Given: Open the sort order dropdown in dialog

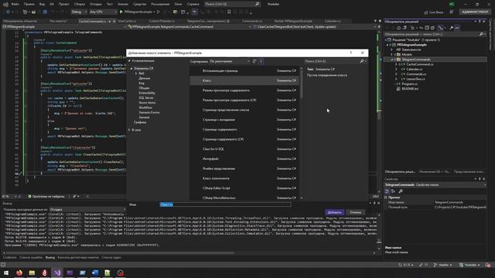Looking at the screenshot, I should tap(230, 61).
